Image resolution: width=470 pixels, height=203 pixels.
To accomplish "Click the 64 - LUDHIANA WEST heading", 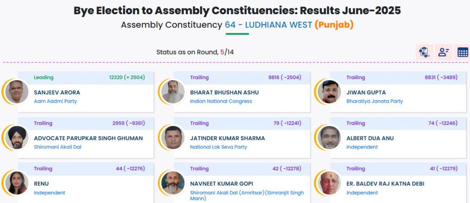I will click(x=269, y=25).
